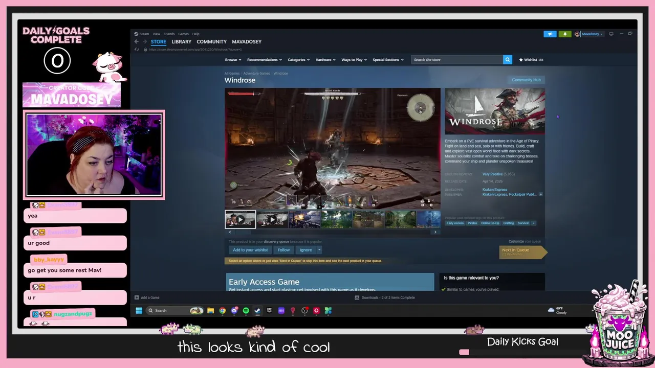
Task: Open the Games menu
Action: pos(183,34)
